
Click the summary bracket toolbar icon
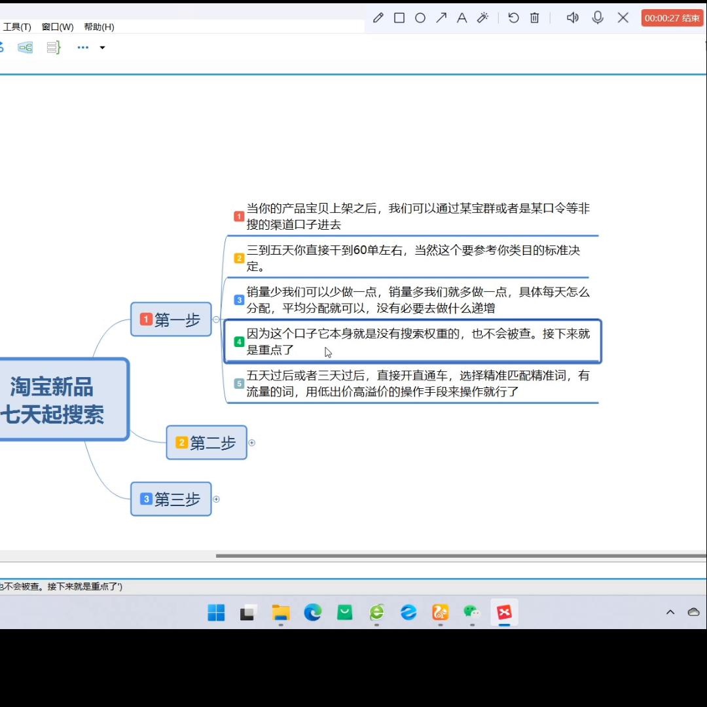coord(53,47)
